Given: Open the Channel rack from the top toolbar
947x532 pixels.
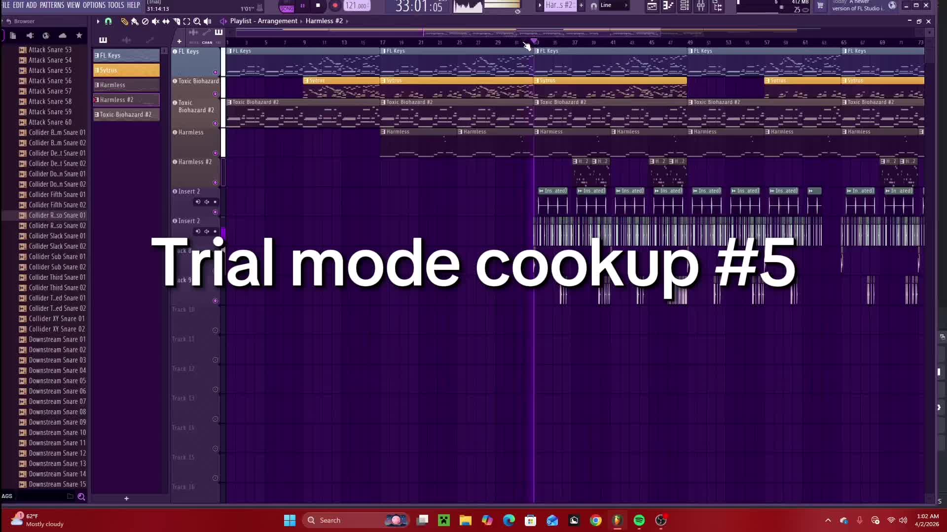Looking at the screenshot, I should tap(685, 6).
